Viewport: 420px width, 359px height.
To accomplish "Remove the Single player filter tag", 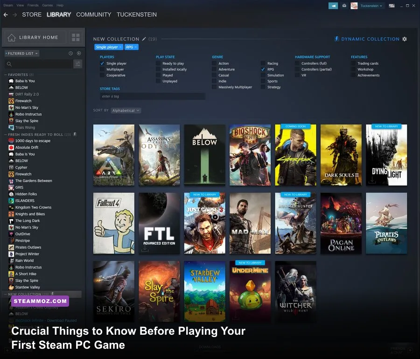I will pos(120,47).
